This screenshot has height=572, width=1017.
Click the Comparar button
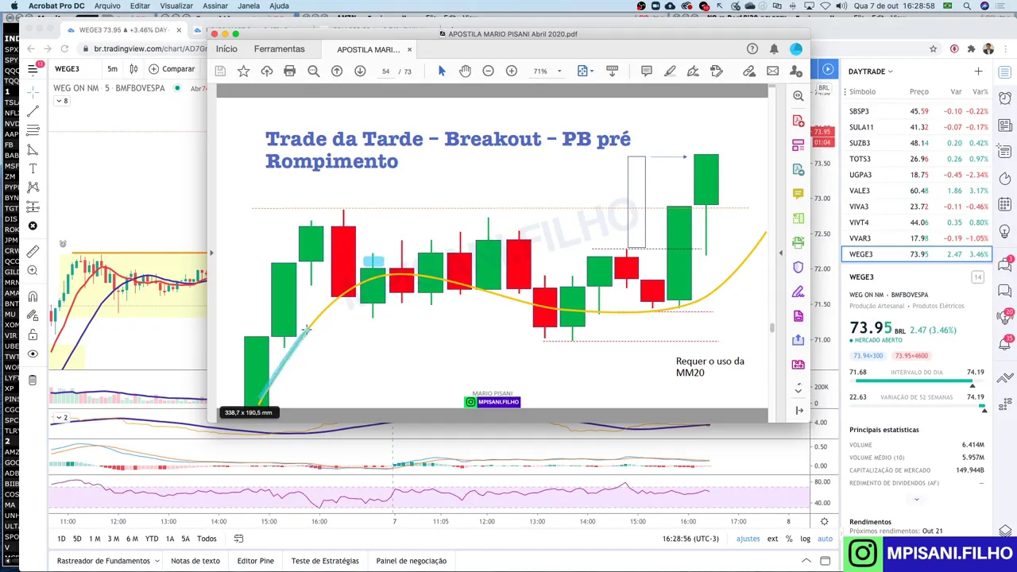click(172, 69)
